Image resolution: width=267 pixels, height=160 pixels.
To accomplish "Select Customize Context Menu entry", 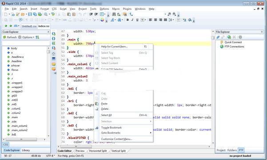I will (117, 139).
